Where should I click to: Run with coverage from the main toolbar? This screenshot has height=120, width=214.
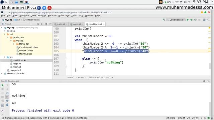pos(195,20)
